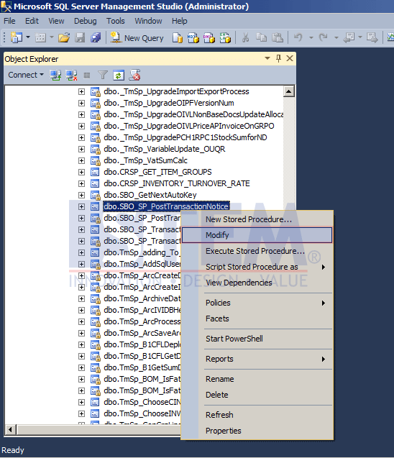
Task: Expand dbo.CRSP_GET_ITEM_GROUPS node
Action: (81, 173)
